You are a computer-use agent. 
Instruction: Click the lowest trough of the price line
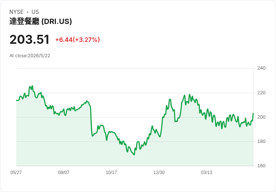click(x=134, y=155)
